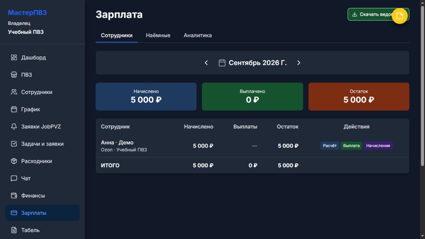Open the График menu item
425x239 pixels.
[42, 109]
